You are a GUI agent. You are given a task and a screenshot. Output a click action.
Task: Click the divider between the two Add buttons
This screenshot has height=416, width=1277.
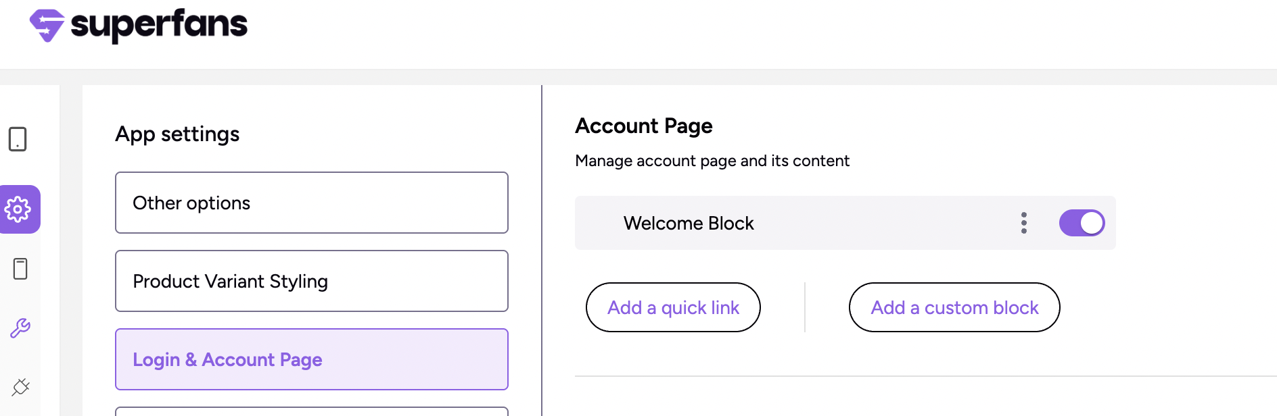tap(805, 307)
